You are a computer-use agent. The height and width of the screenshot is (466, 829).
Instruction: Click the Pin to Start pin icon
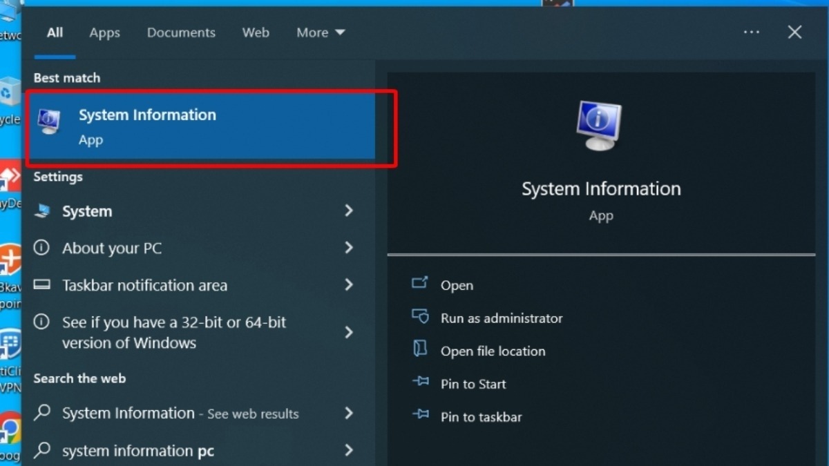420,382
